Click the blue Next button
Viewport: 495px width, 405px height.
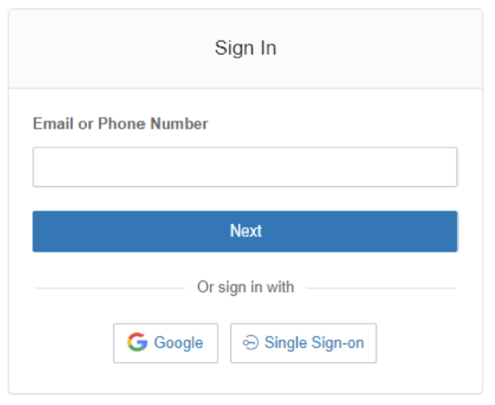245,232
